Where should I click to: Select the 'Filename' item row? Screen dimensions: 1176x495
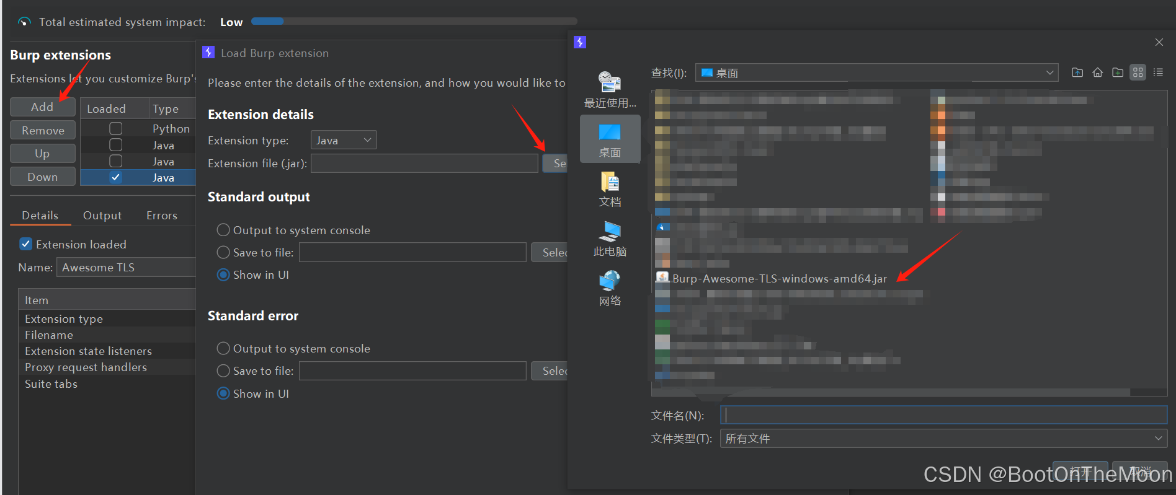(107, 335)
